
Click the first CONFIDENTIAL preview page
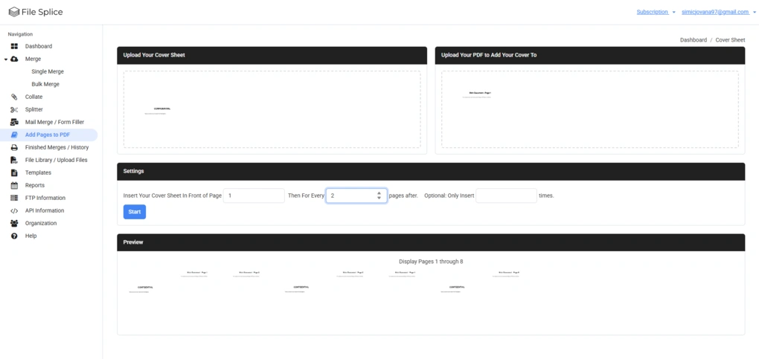pyautogui.click(x=141, y=289)
